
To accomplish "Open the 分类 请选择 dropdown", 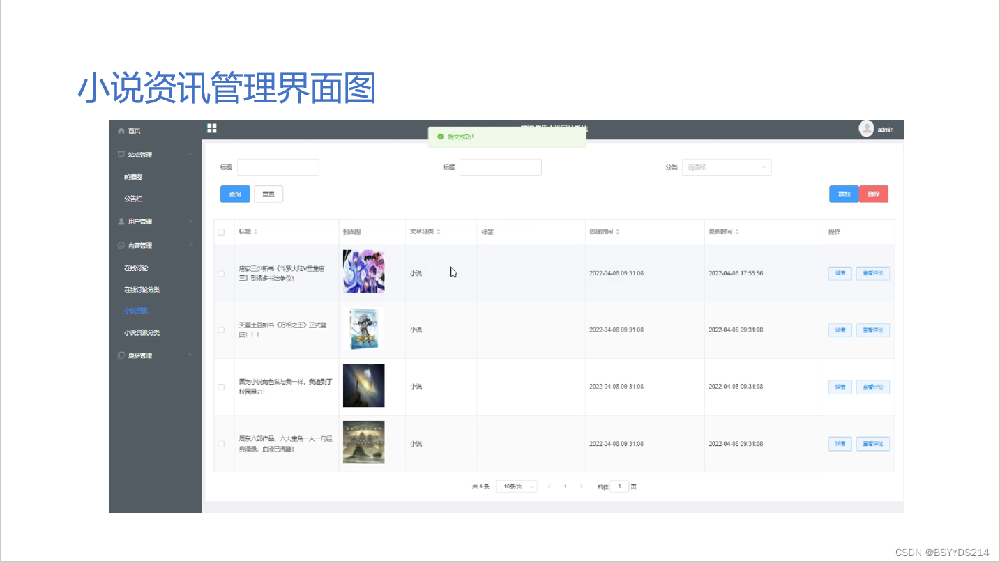I will point(727,167).
